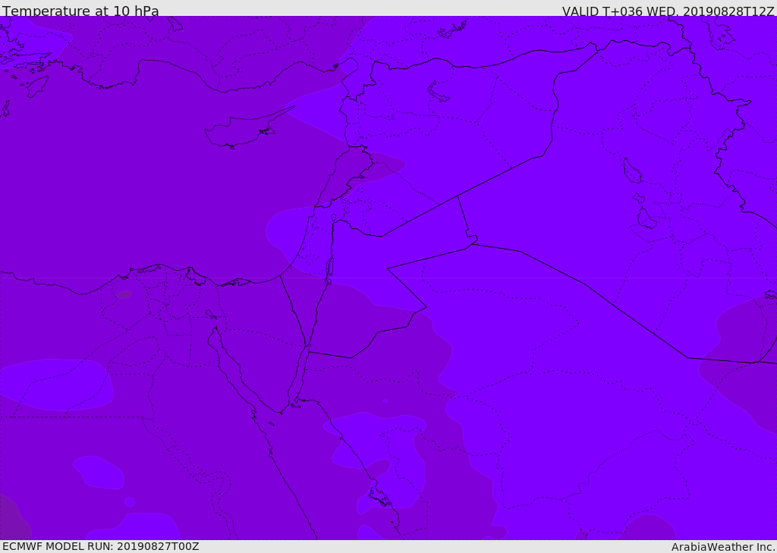Click the 'ECMWF MODEL RUN: 20190827T00Z' label

point(101,546)
